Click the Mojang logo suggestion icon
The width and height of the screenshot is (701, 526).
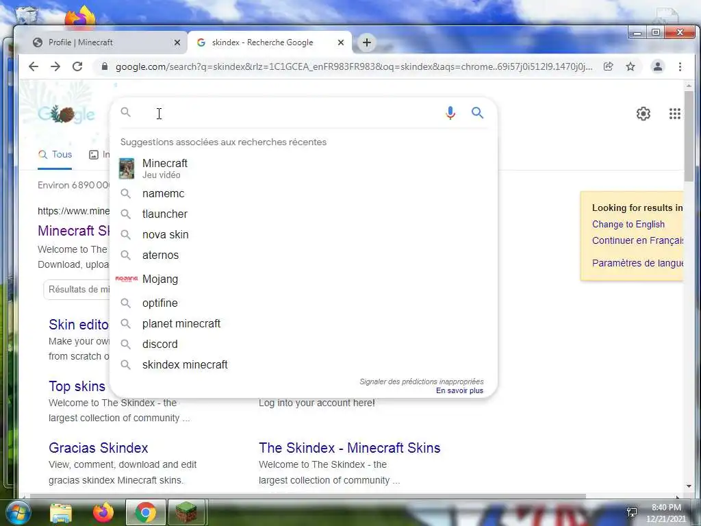click(x=127, y=279)
